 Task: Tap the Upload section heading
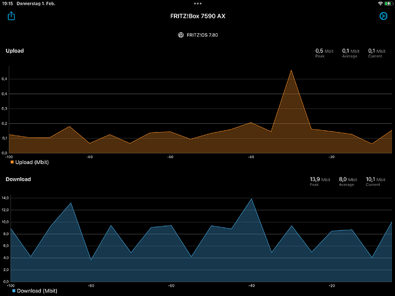15,51
